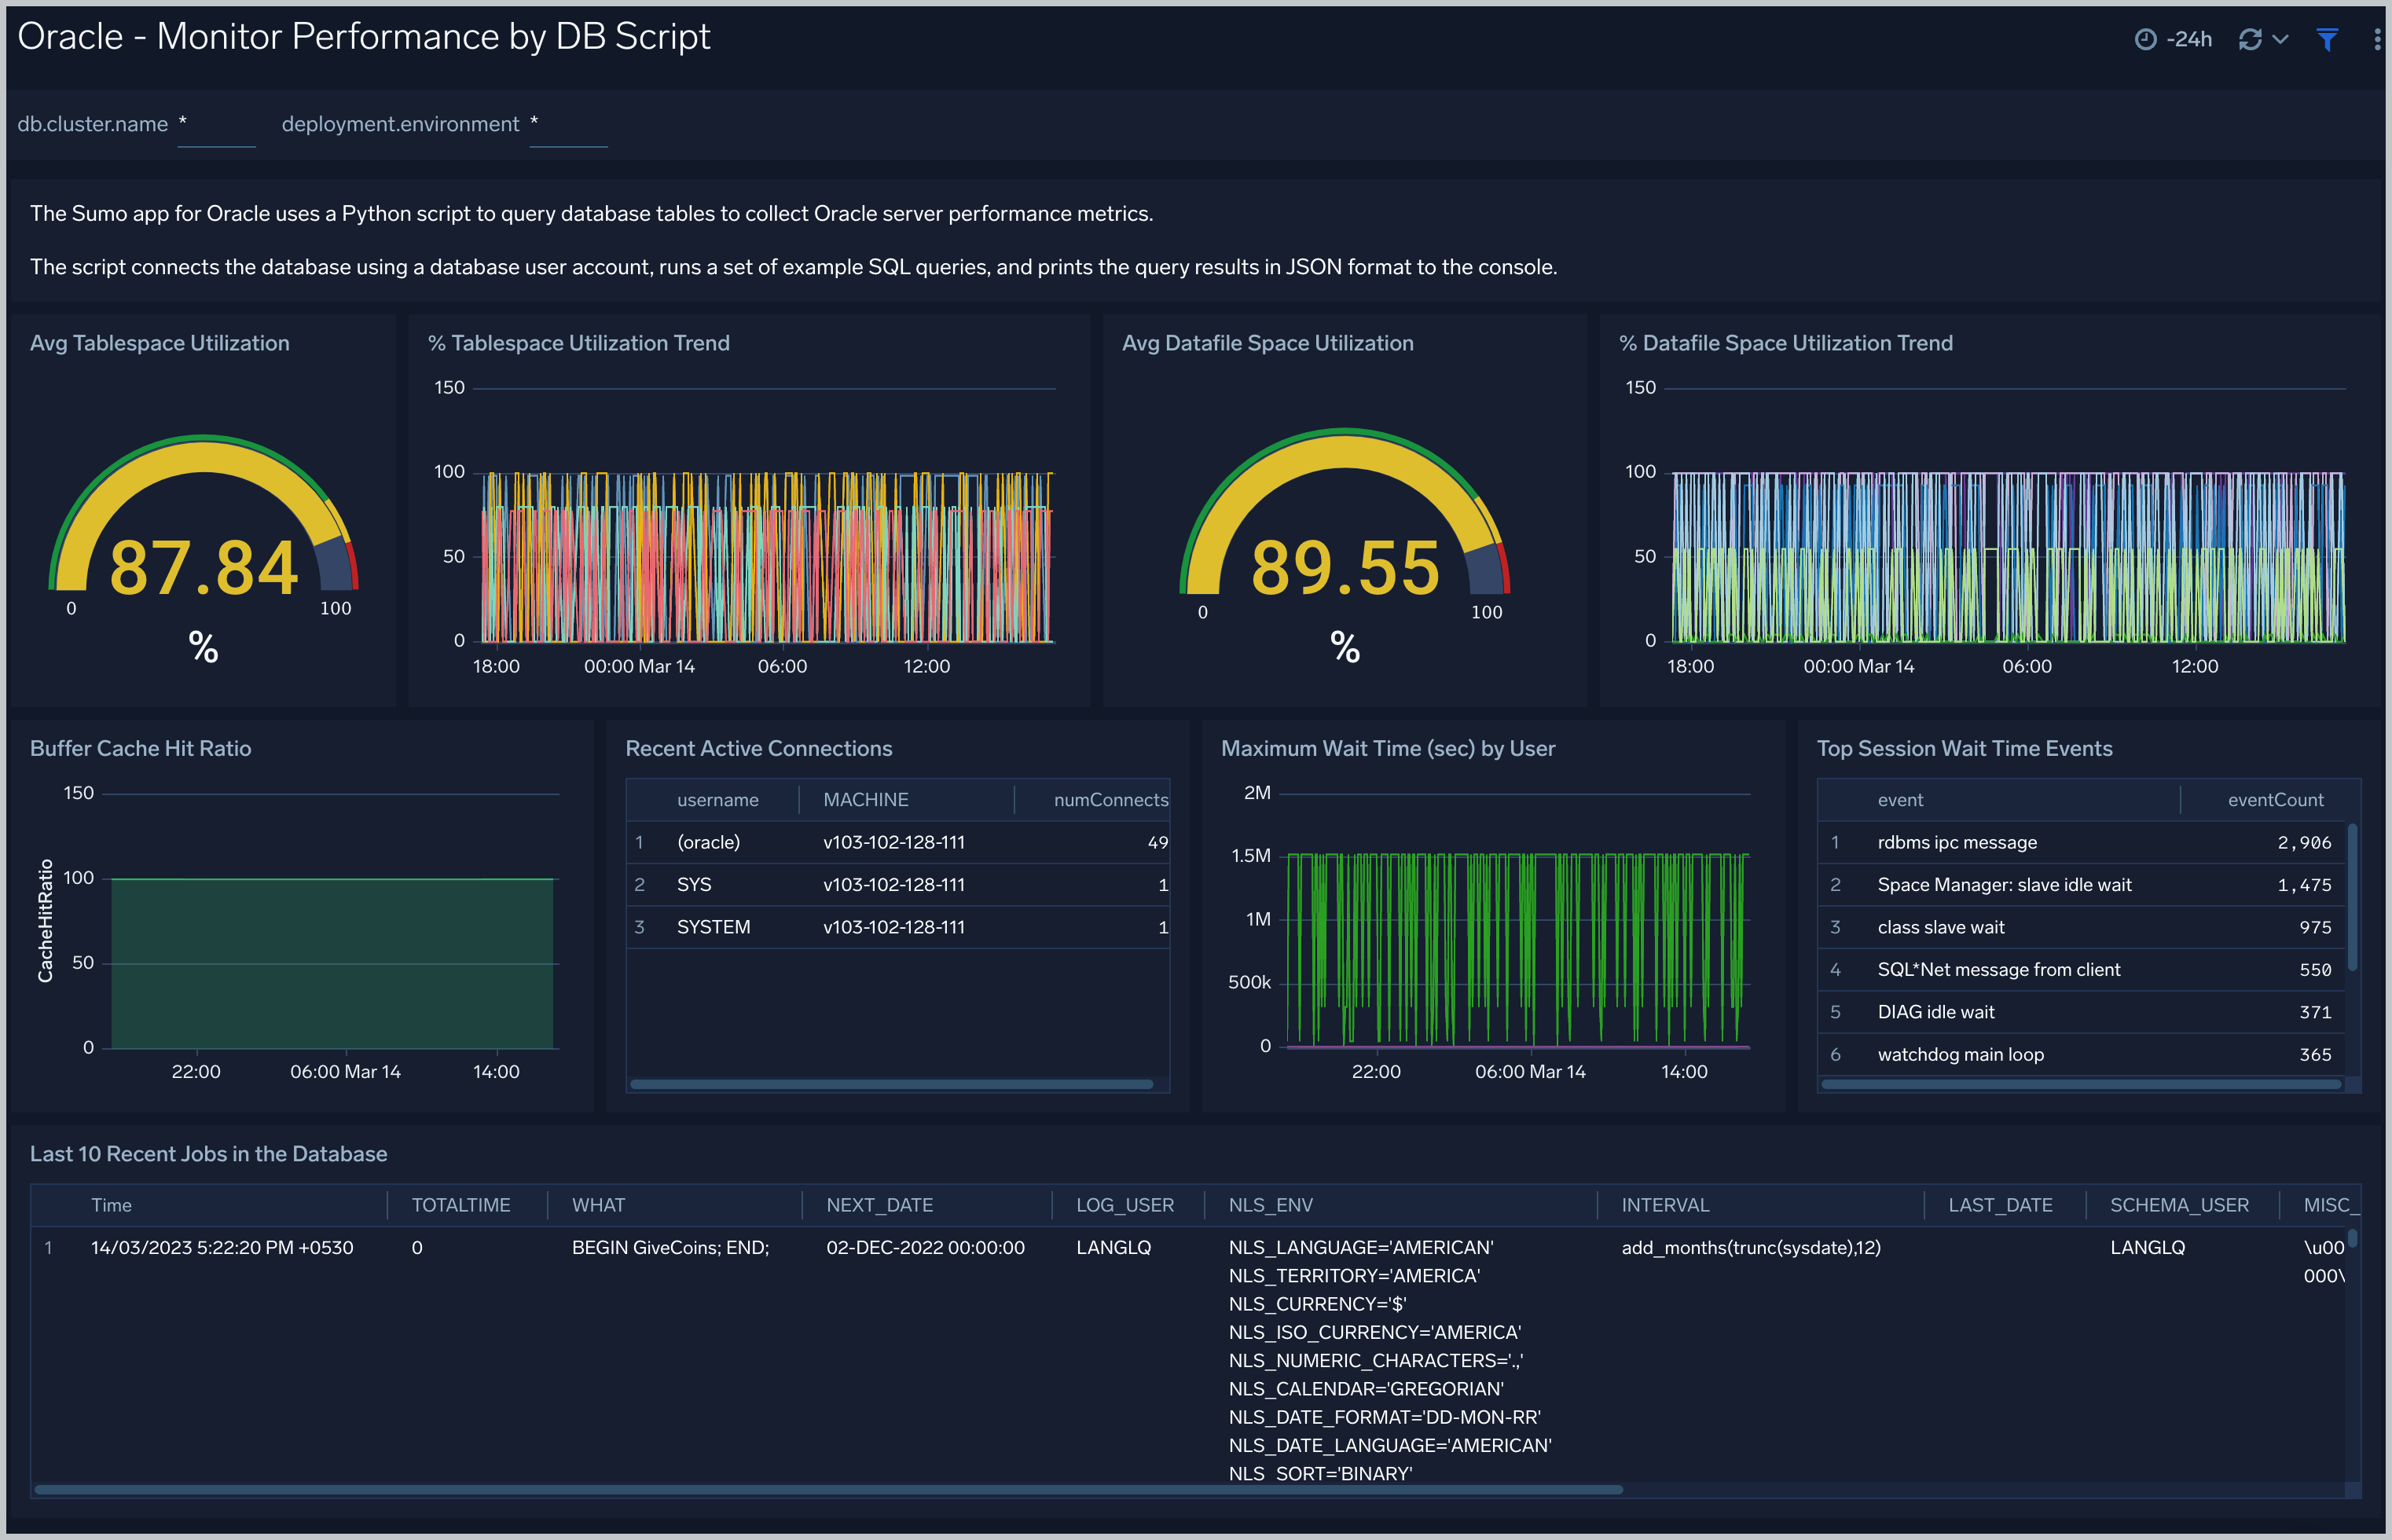The width and height of the screenshot is (2392, 1540).
Task: Open the -24h time range picker
Action: click(2173, 39)
